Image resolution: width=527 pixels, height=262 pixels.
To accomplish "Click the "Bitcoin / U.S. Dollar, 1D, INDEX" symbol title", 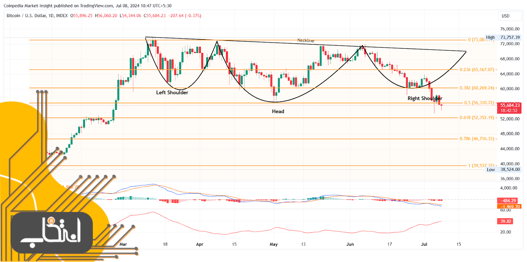I will (37, 16).
